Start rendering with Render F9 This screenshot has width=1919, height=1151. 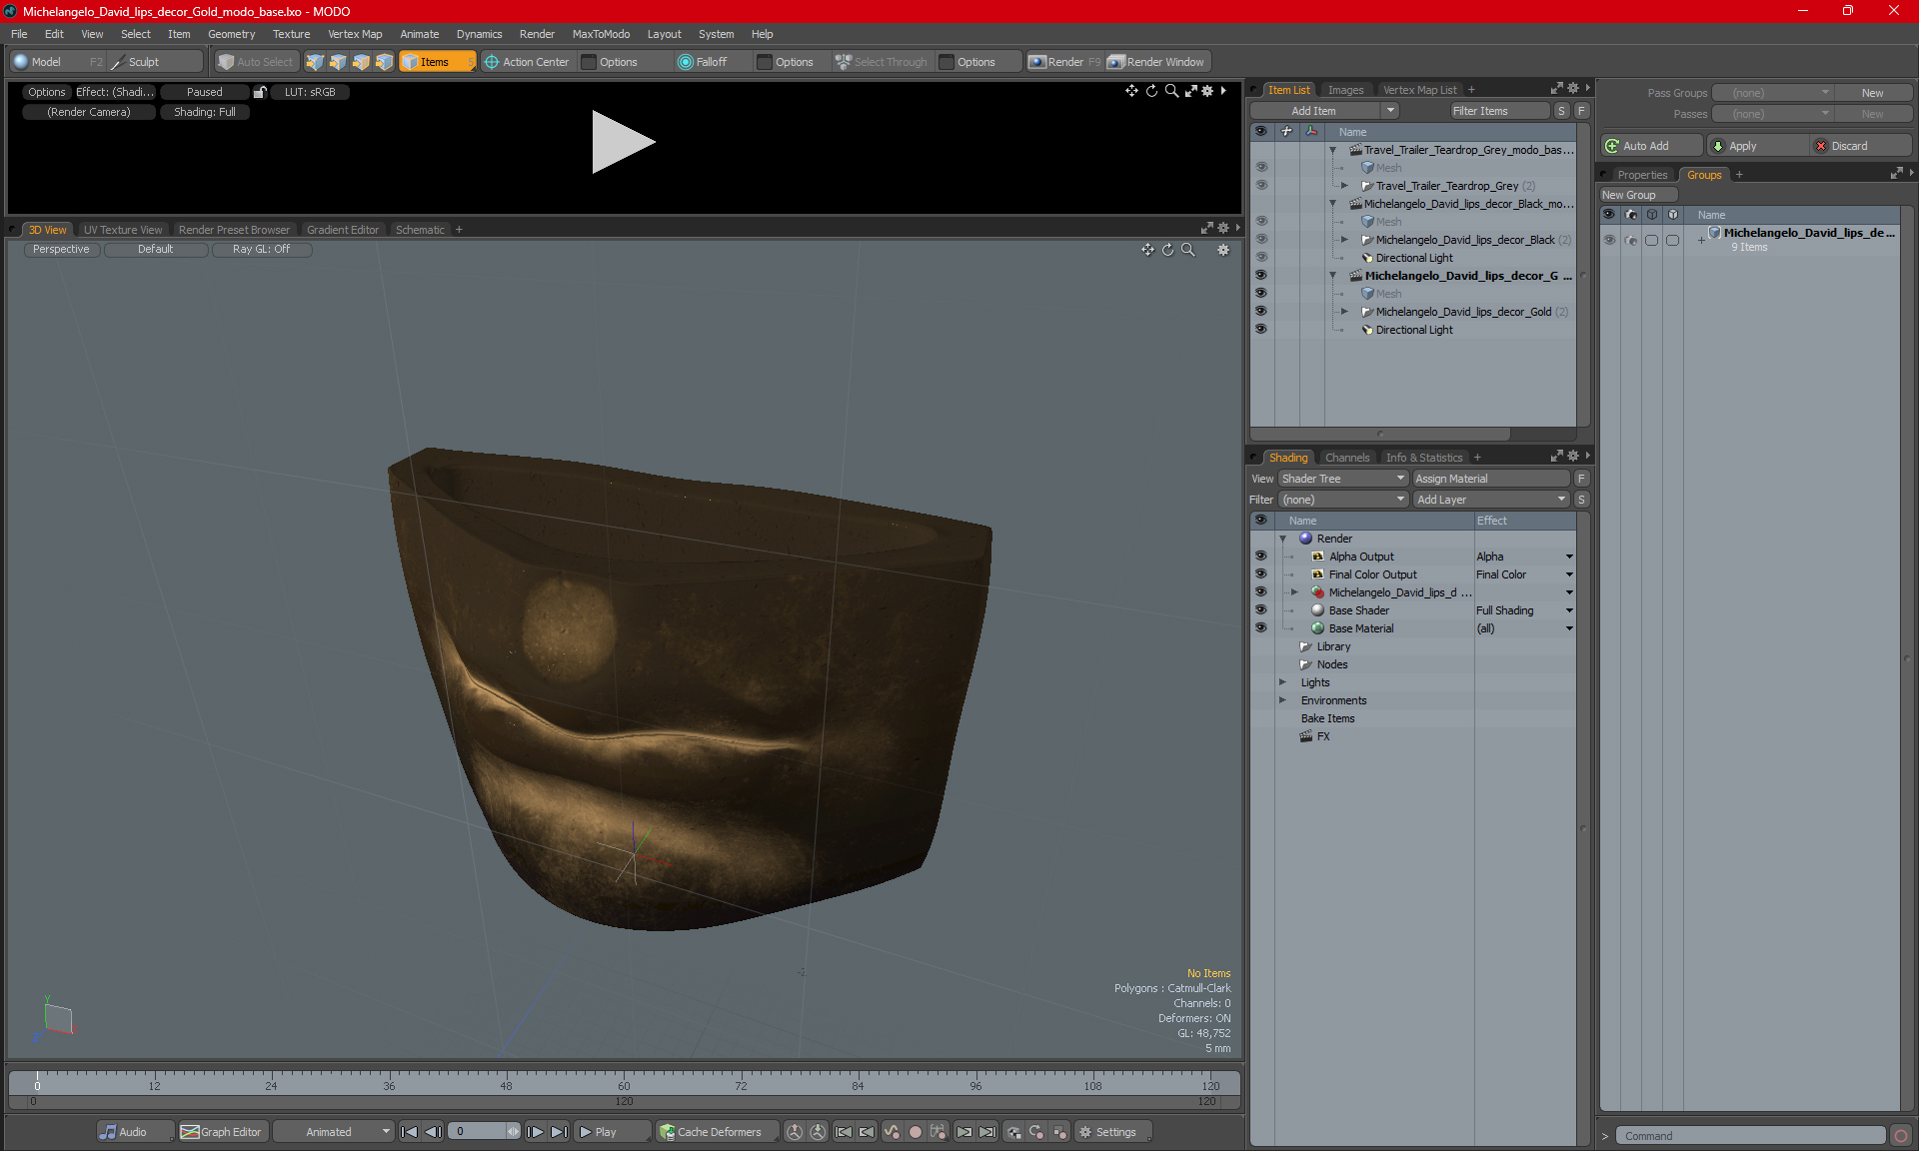pyautogui.click(x=1064, y=62)
